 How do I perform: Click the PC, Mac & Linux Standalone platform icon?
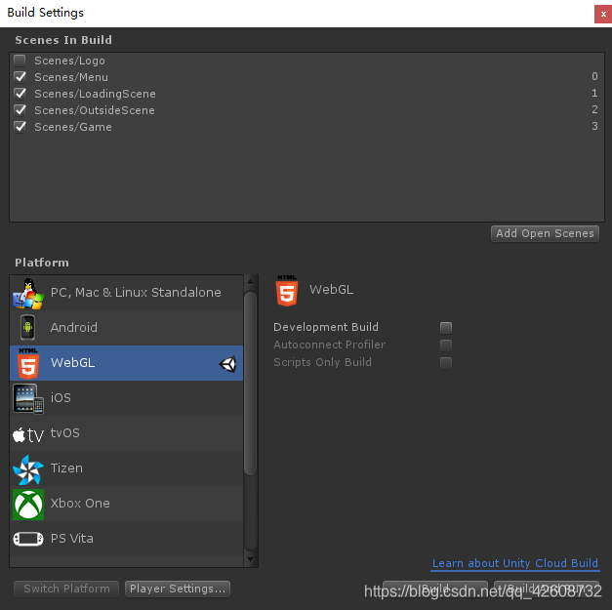[28, 294]
